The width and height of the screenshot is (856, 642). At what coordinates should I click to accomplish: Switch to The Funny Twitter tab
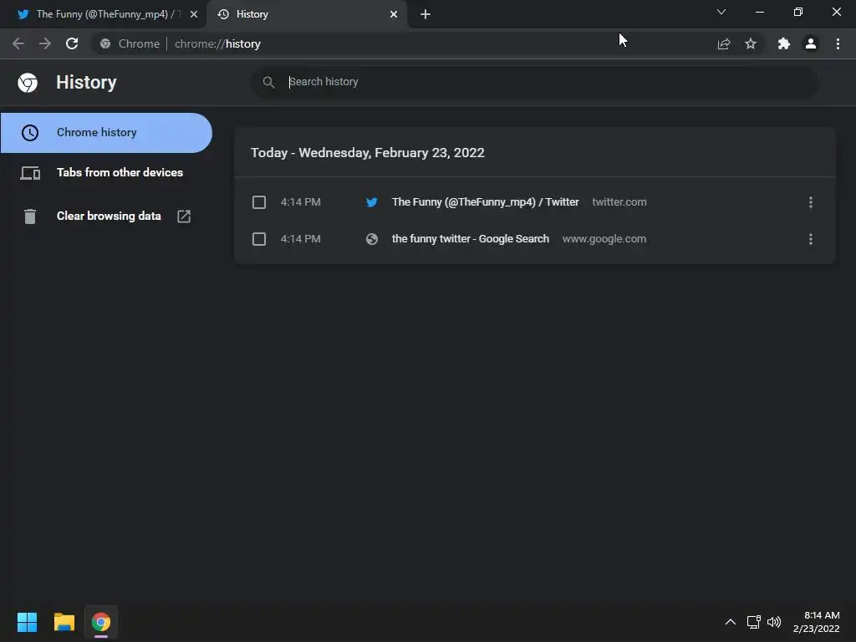pyautogui.click(x=103, y=14)
